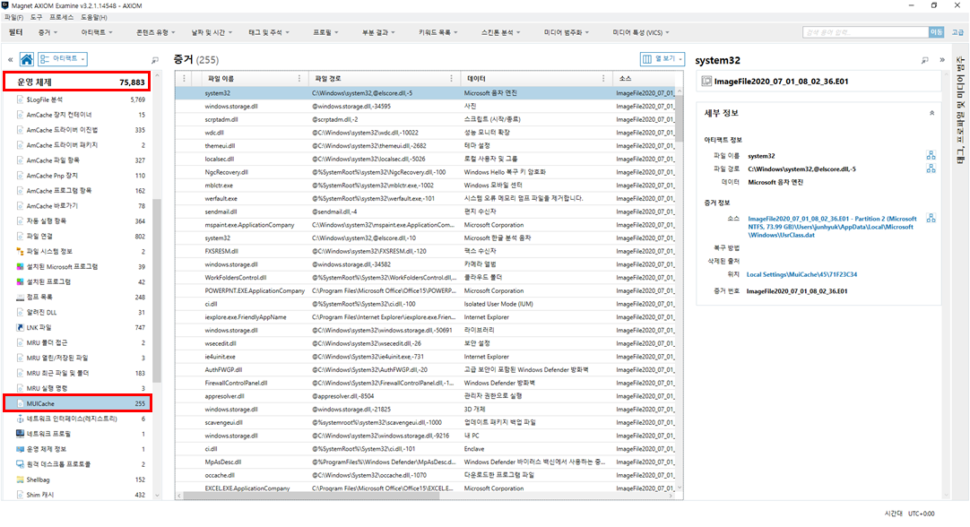The image size is (970, 527).
Task: Open the 프로세스 menu
Action: click(x=61, y=17)
